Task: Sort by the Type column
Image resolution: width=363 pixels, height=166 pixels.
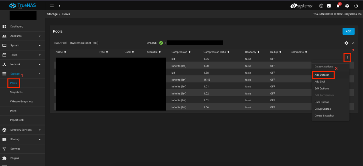Action: point(103,52)
